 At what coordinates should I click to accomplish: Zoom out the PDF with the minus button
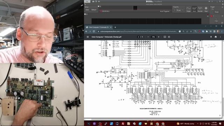tap(148, 37)
